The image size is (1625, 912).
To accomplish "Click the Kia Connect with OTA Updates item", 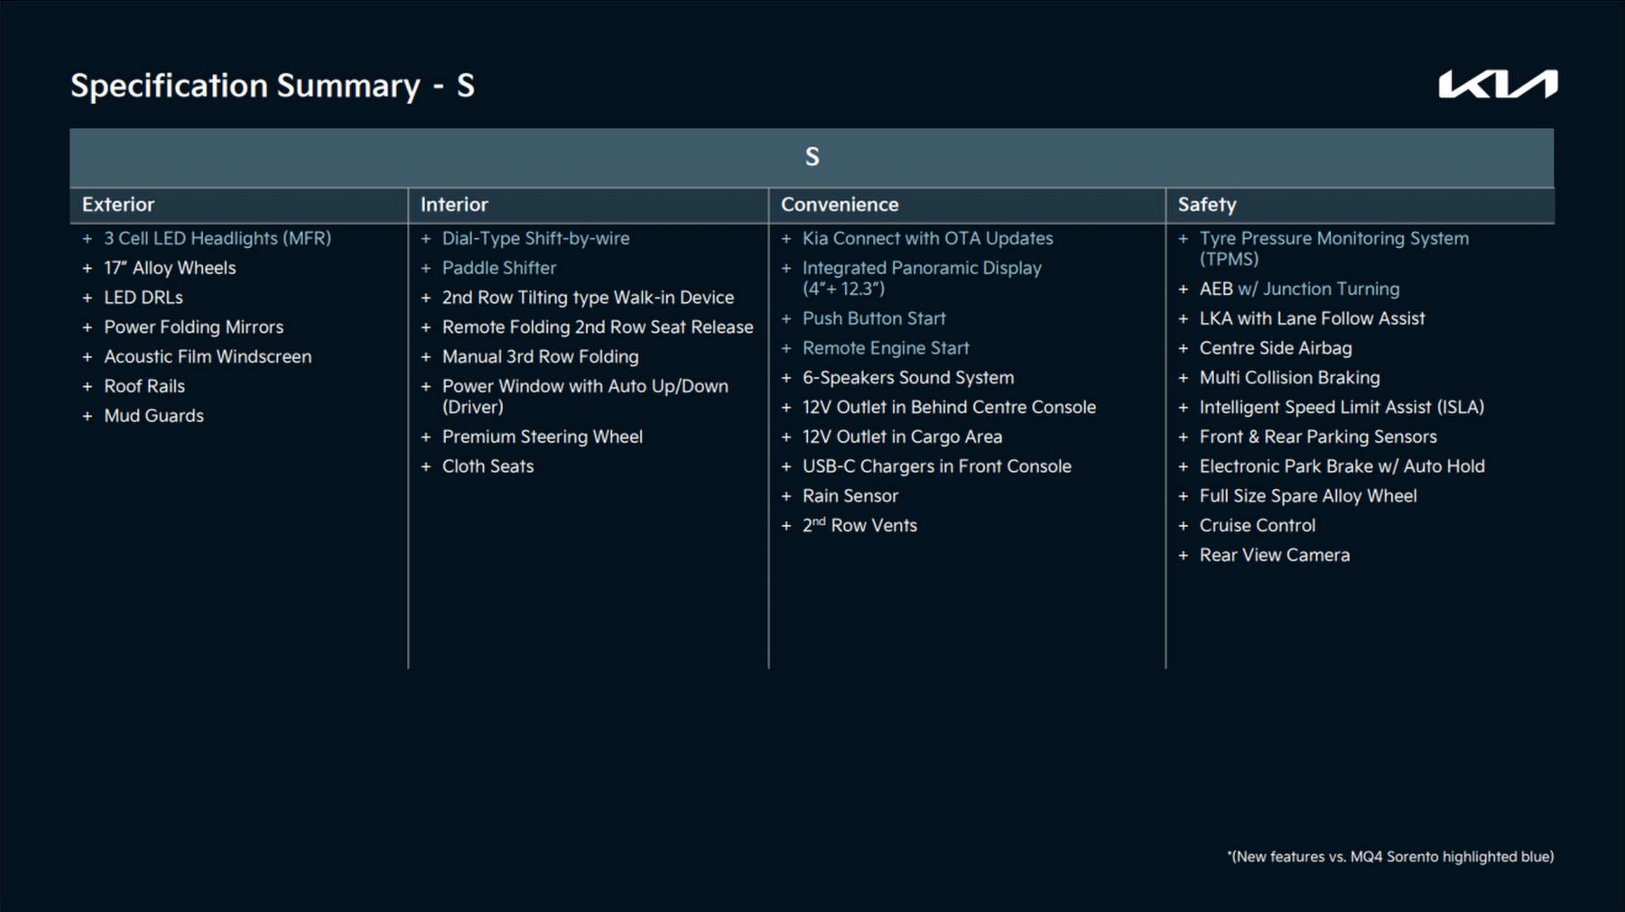I will (927, 238).
